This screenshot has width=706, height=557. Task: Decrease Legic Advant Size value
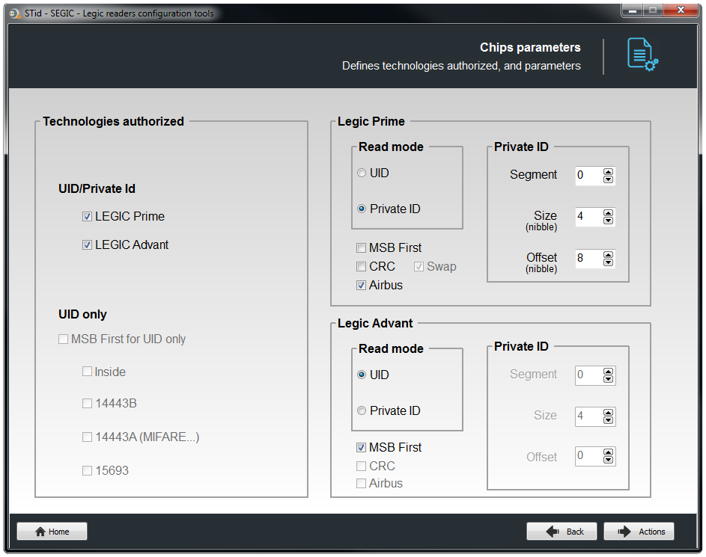click(608, 420)
